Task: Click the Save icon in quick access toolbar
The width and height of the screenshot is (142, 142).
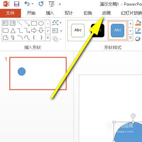Action: click(x=17, y=4)
